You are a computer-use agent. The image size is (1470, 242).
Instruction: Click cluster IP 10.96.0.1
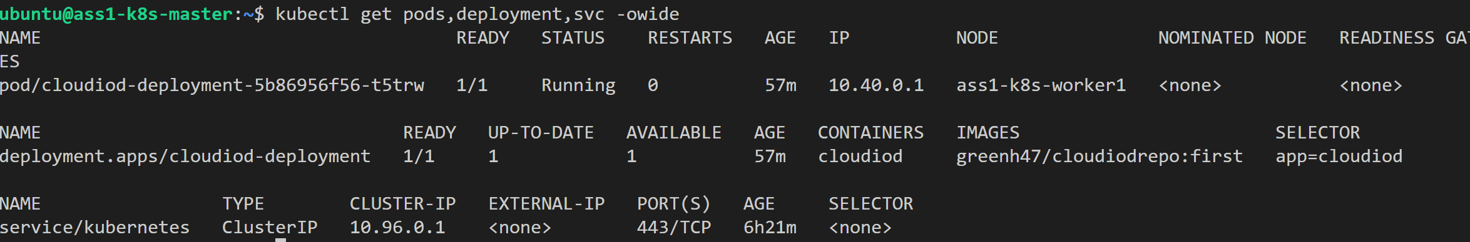[397, 228]
